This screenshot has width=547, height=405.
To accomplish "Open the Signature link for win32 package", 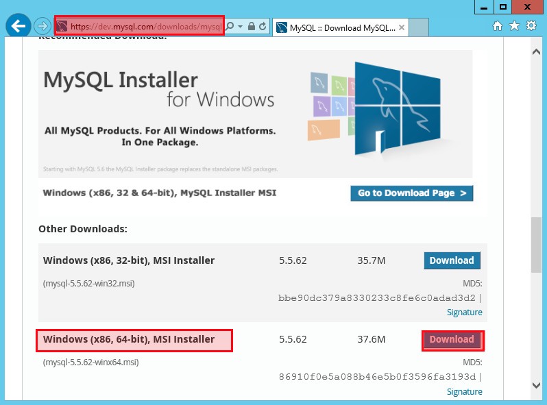I will (464, 312).
